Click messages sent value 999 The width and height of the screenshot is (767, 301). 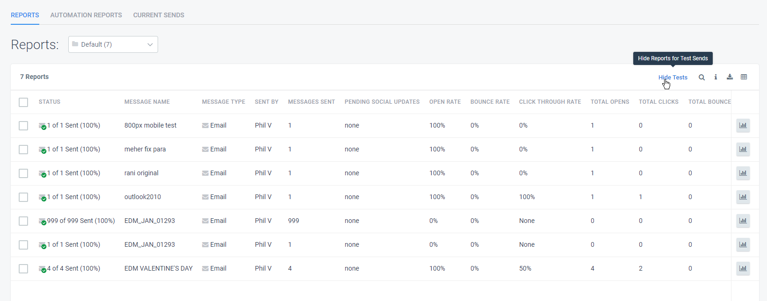(x=294, y=221)
